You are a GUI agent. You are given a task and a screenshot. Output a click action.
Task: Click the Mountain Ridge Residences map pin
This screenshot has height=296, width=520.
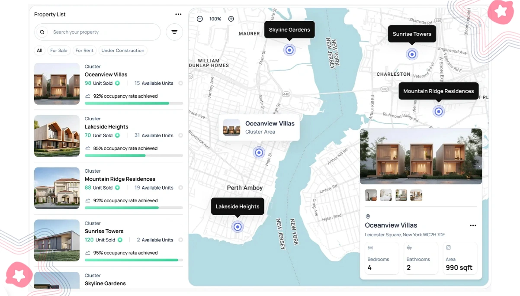point(439,111)
